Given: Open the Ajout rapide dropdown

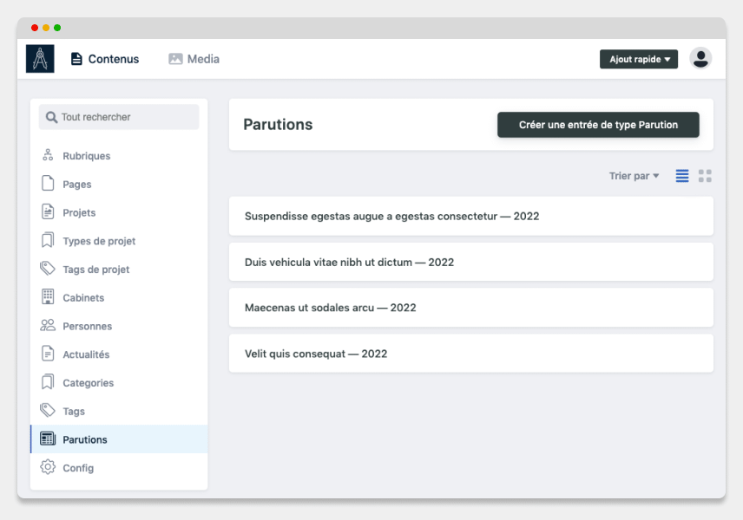Looking at the screenshot, I should 638,59.
